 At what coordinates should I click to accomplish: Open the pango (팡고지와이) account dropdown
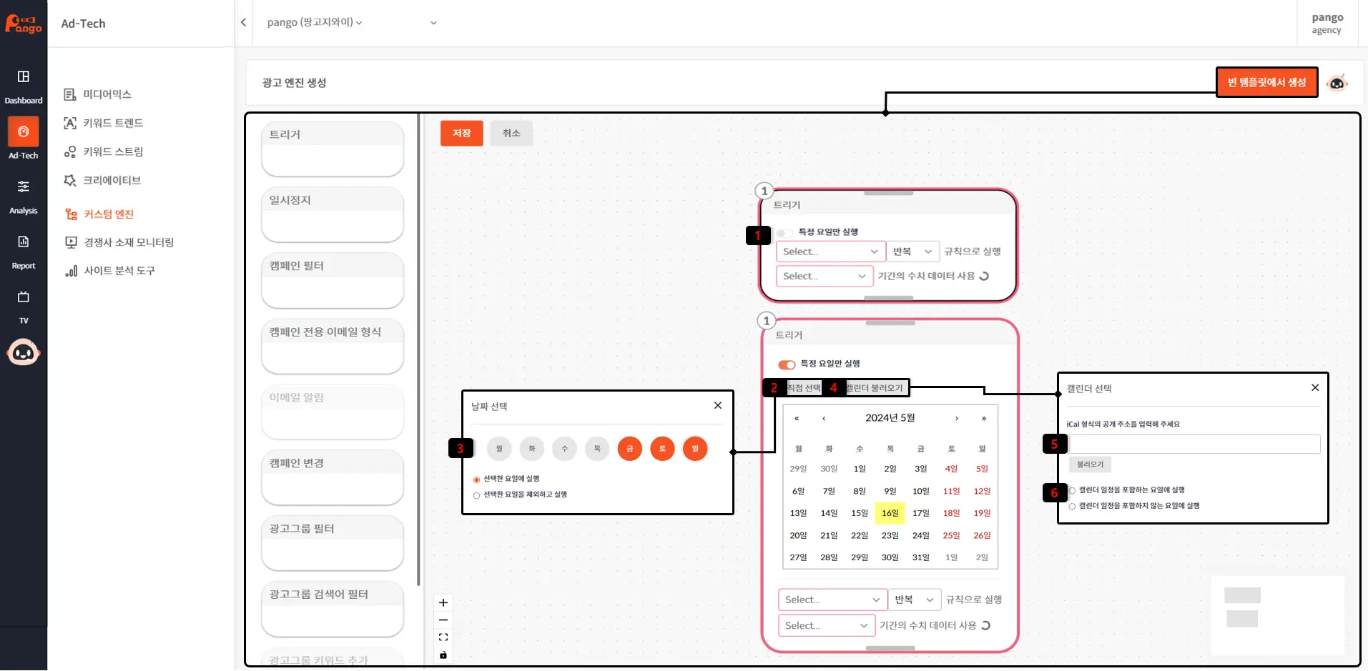click(315, 22)
